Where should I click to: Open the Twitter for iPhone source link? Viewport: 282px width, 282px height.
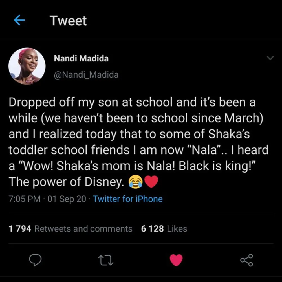(x=128, y=199)
